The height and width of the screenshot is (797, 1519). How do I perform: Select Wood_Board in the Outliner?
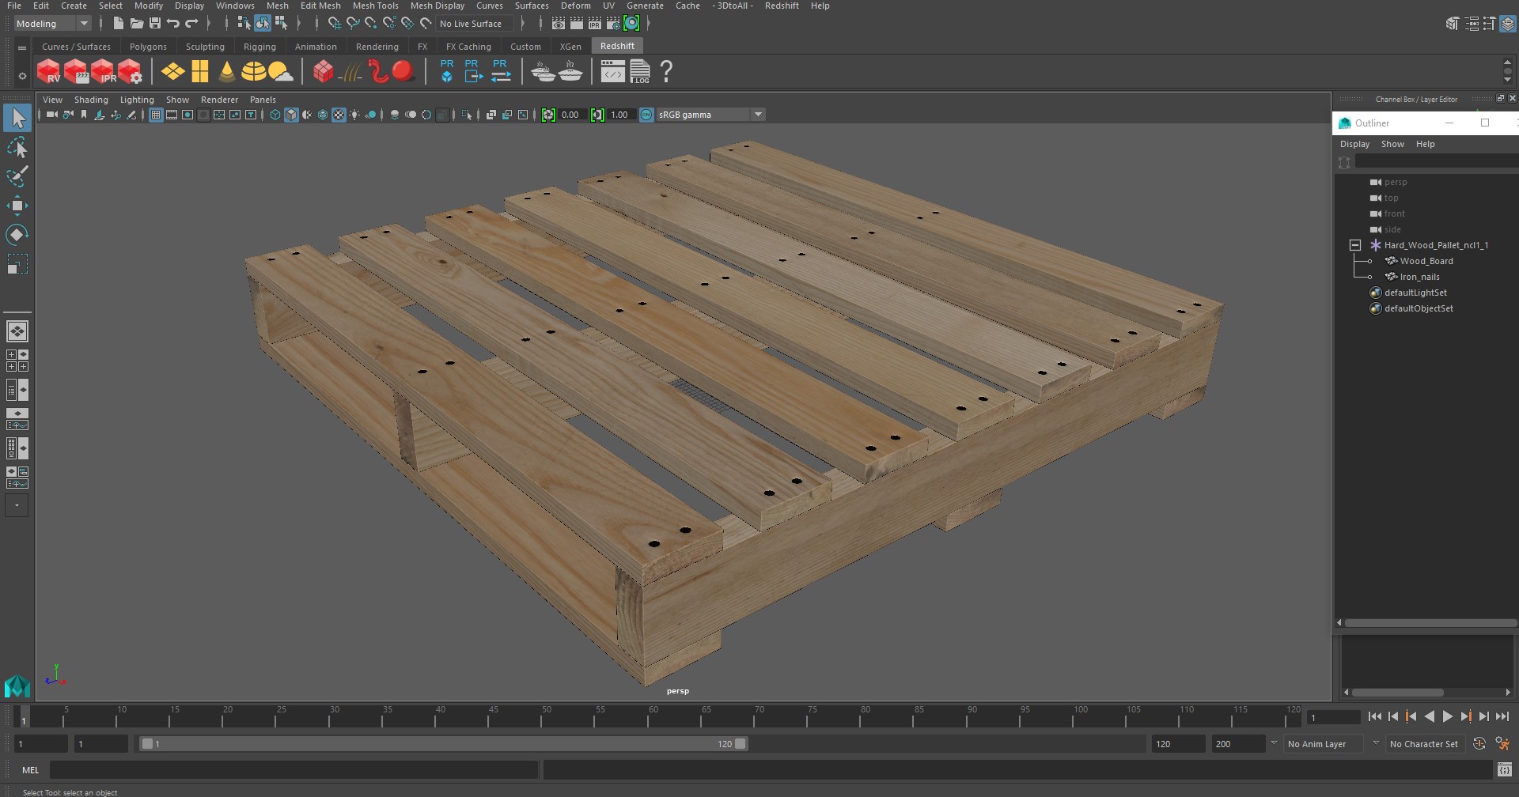coord(1426,261)
